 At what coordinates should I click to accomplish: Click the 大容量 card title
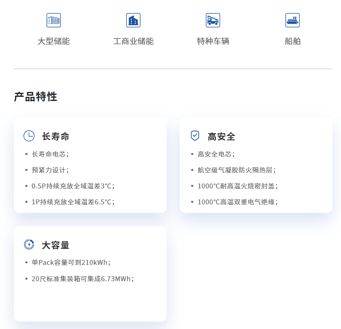point(56,245)
